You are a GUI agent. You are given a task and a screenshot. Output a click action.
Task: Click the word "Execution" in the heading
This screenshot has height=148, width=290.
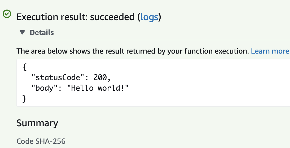[x=38, y=17]
